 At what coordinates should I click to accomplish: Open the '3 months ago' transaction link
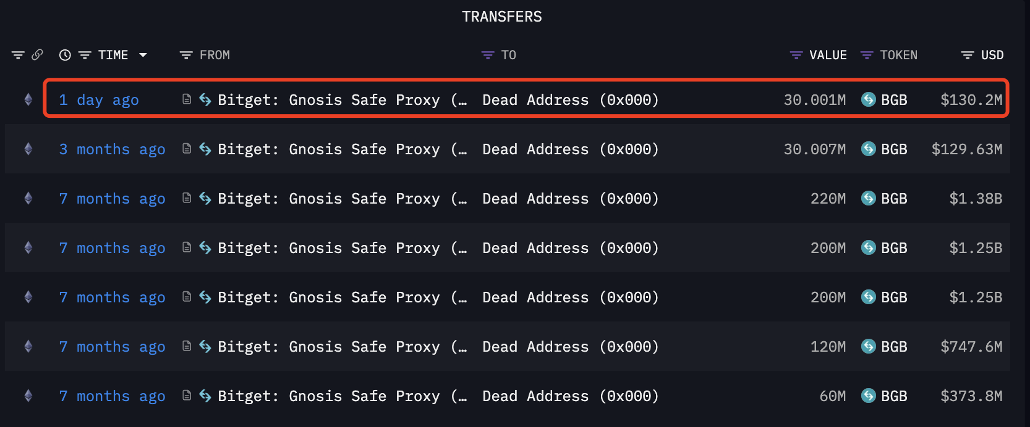point(112,149)
